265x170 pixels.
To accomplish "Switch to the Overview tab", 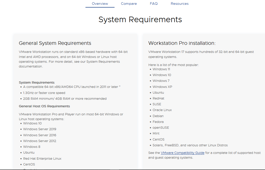I will (100, 4).
